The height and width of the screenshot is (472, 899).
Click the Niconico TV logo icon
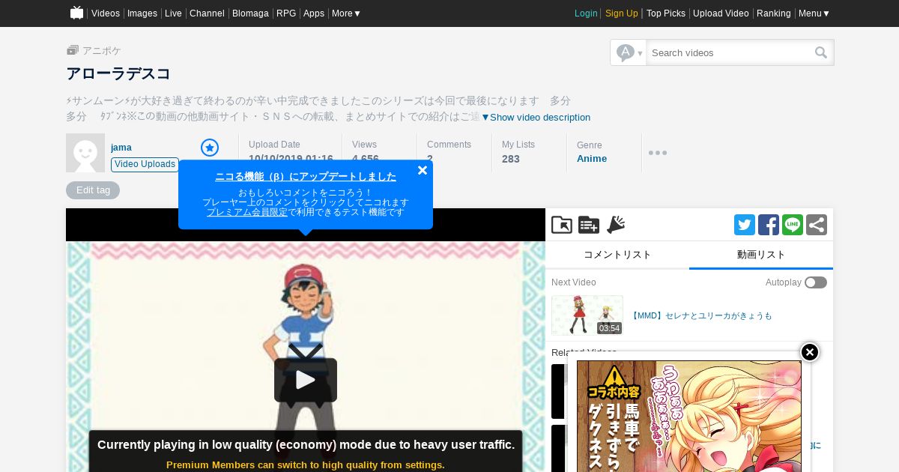76,13
